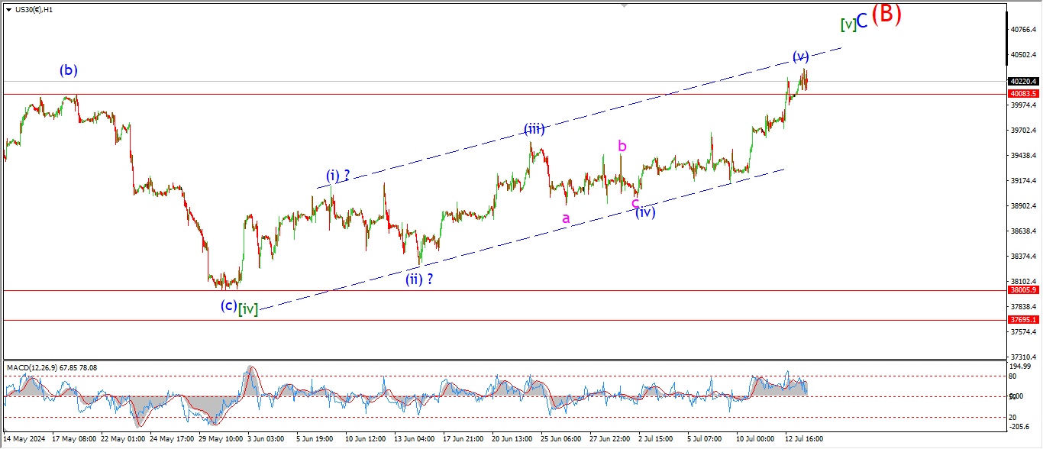Select the blue (v) wave label
The height and width of the screenshot is (449, 1043).
800,56
